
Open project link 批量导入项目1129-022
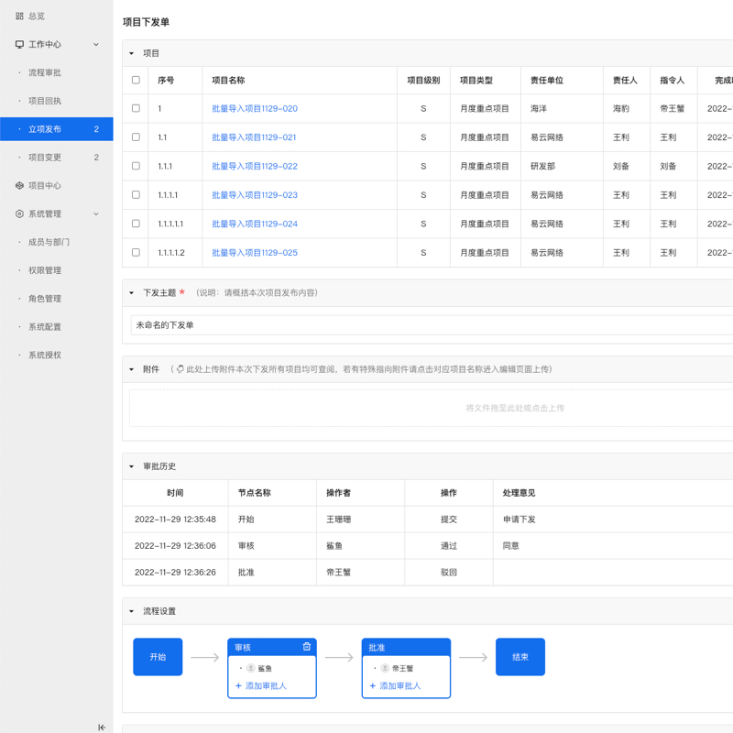coord(254,166)
